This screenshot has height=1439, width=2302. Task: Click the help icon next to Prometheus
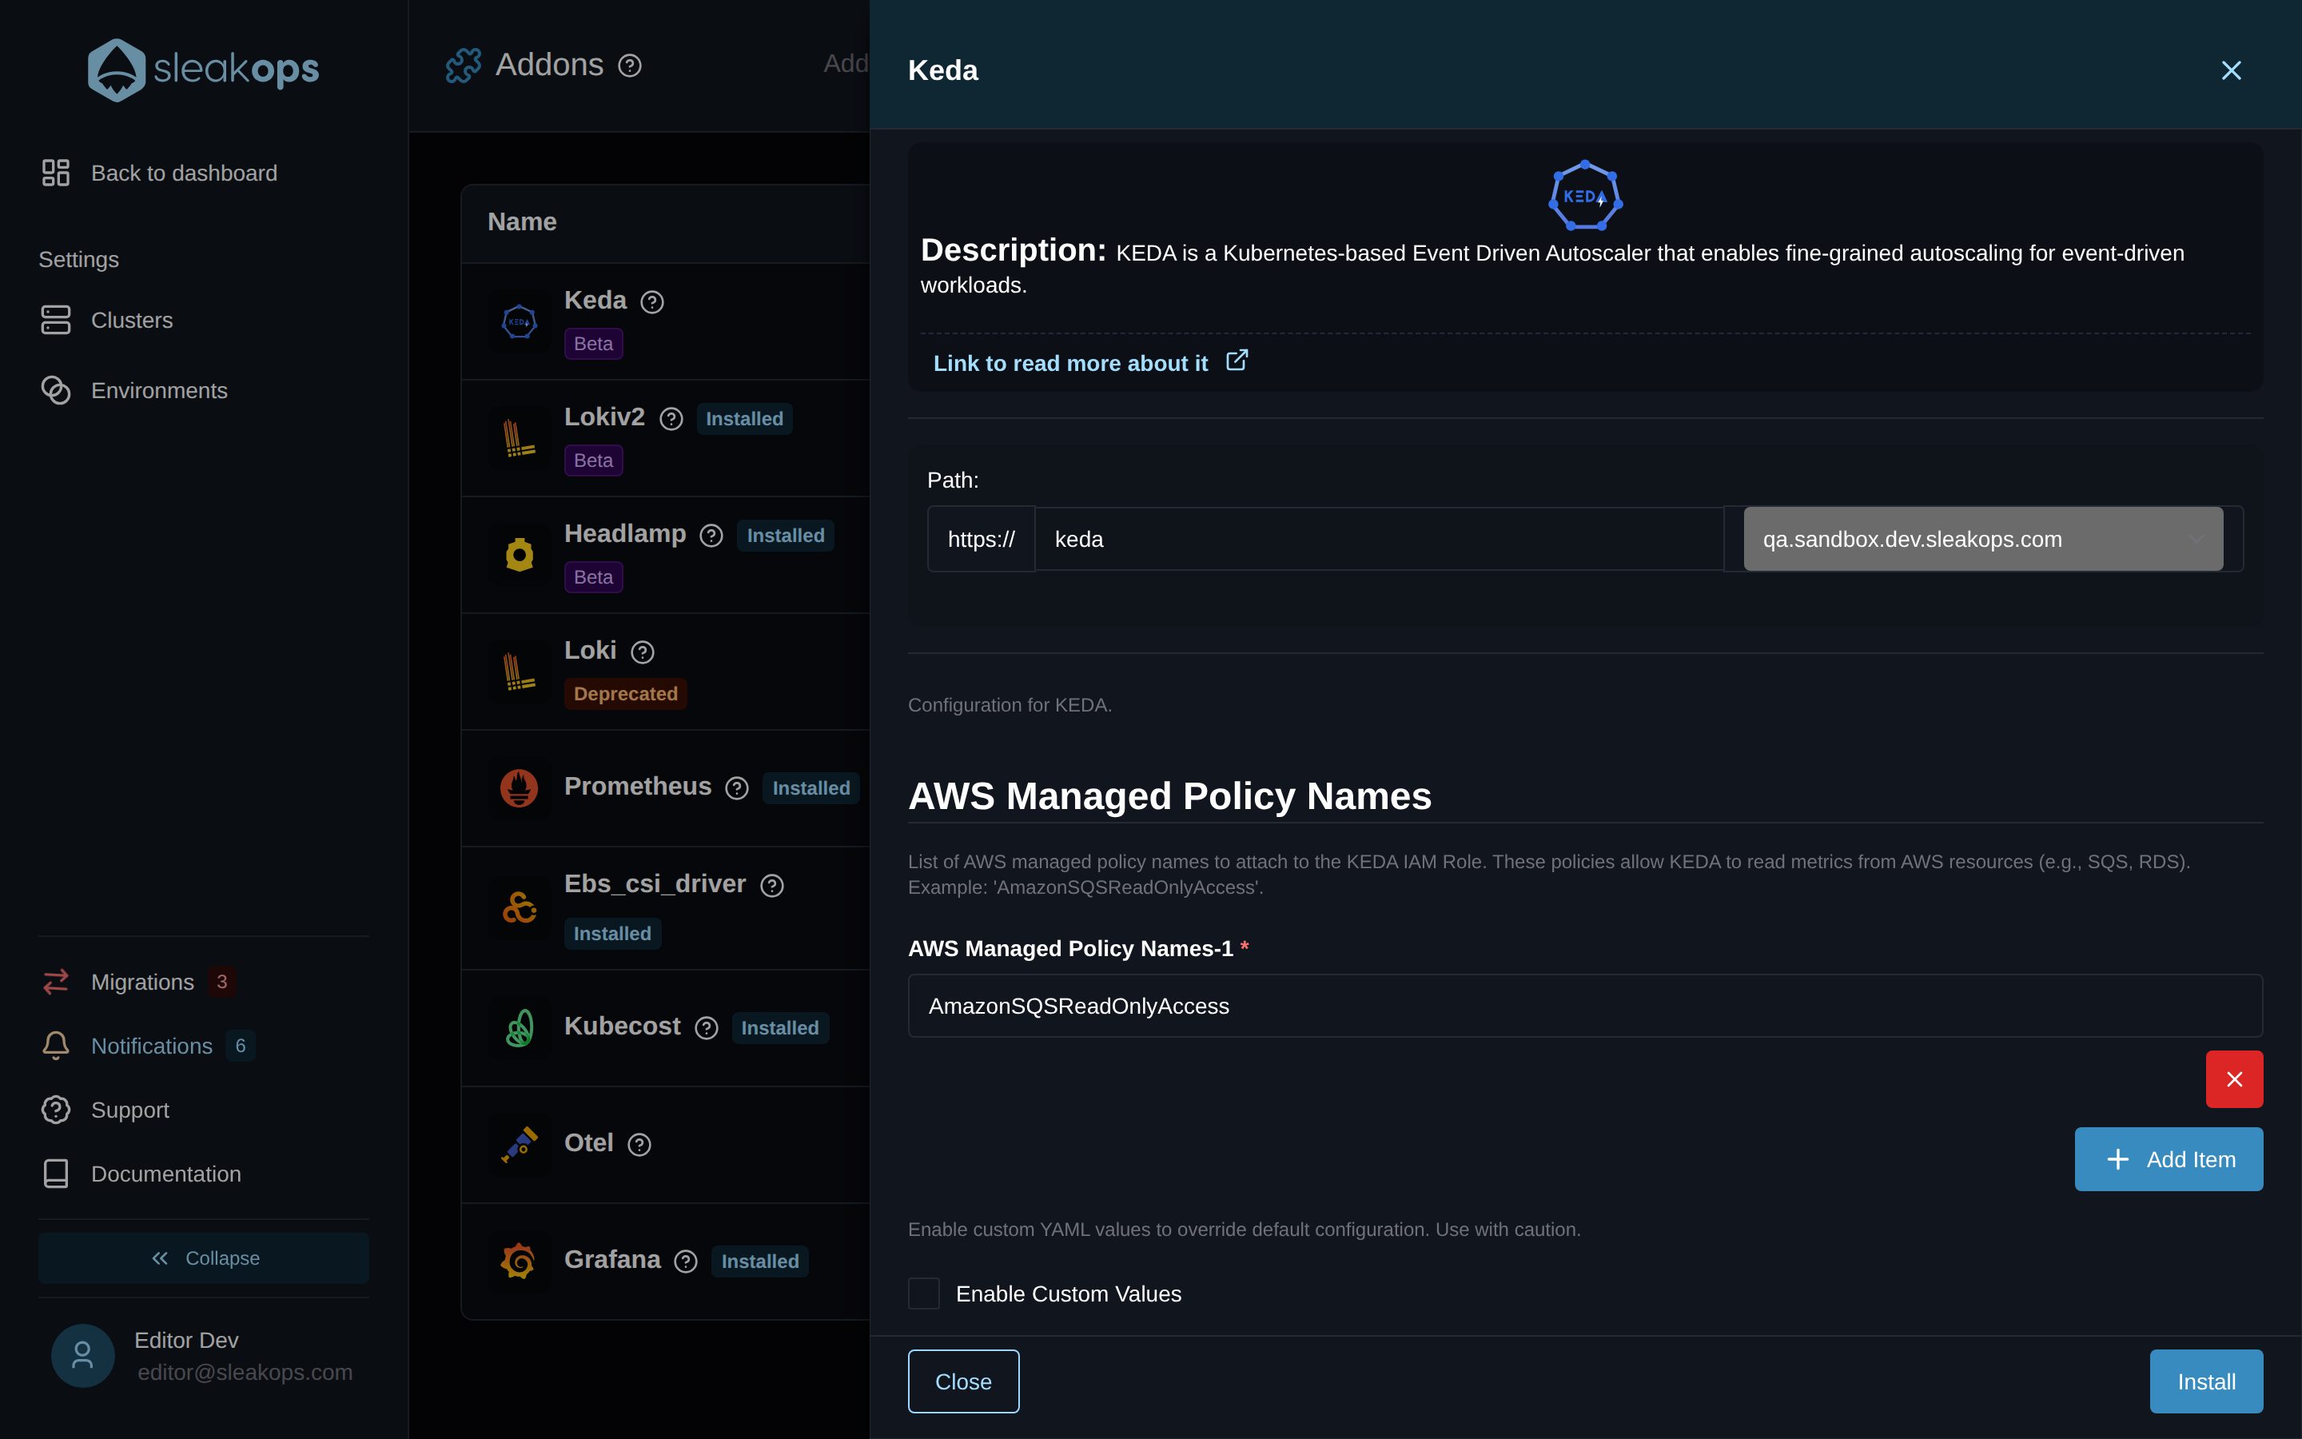coord(737,788)
